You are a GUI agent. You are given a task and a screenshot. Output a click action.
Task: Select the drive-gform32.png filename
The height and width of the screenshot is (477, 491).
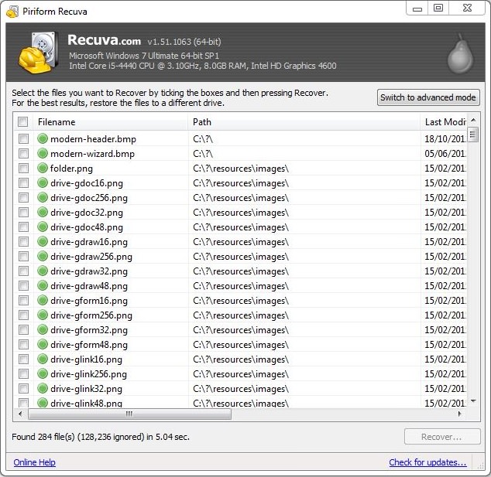pyautogui.click(x=89, y=330)
